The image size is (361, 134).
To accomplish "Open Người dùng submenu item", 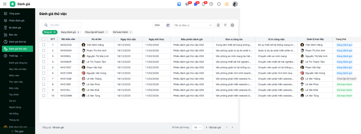I will 15,107.
